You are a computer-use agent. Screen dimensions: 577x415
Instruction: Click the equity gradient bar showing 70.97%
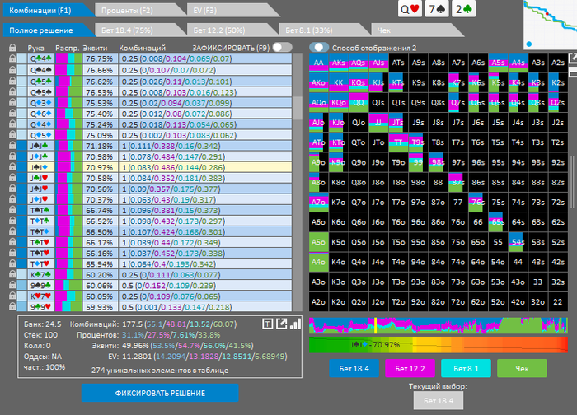(x=438, y=344)
